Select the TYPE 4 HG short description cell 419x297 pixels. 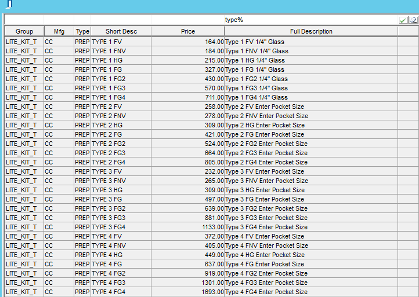point(121,255)
